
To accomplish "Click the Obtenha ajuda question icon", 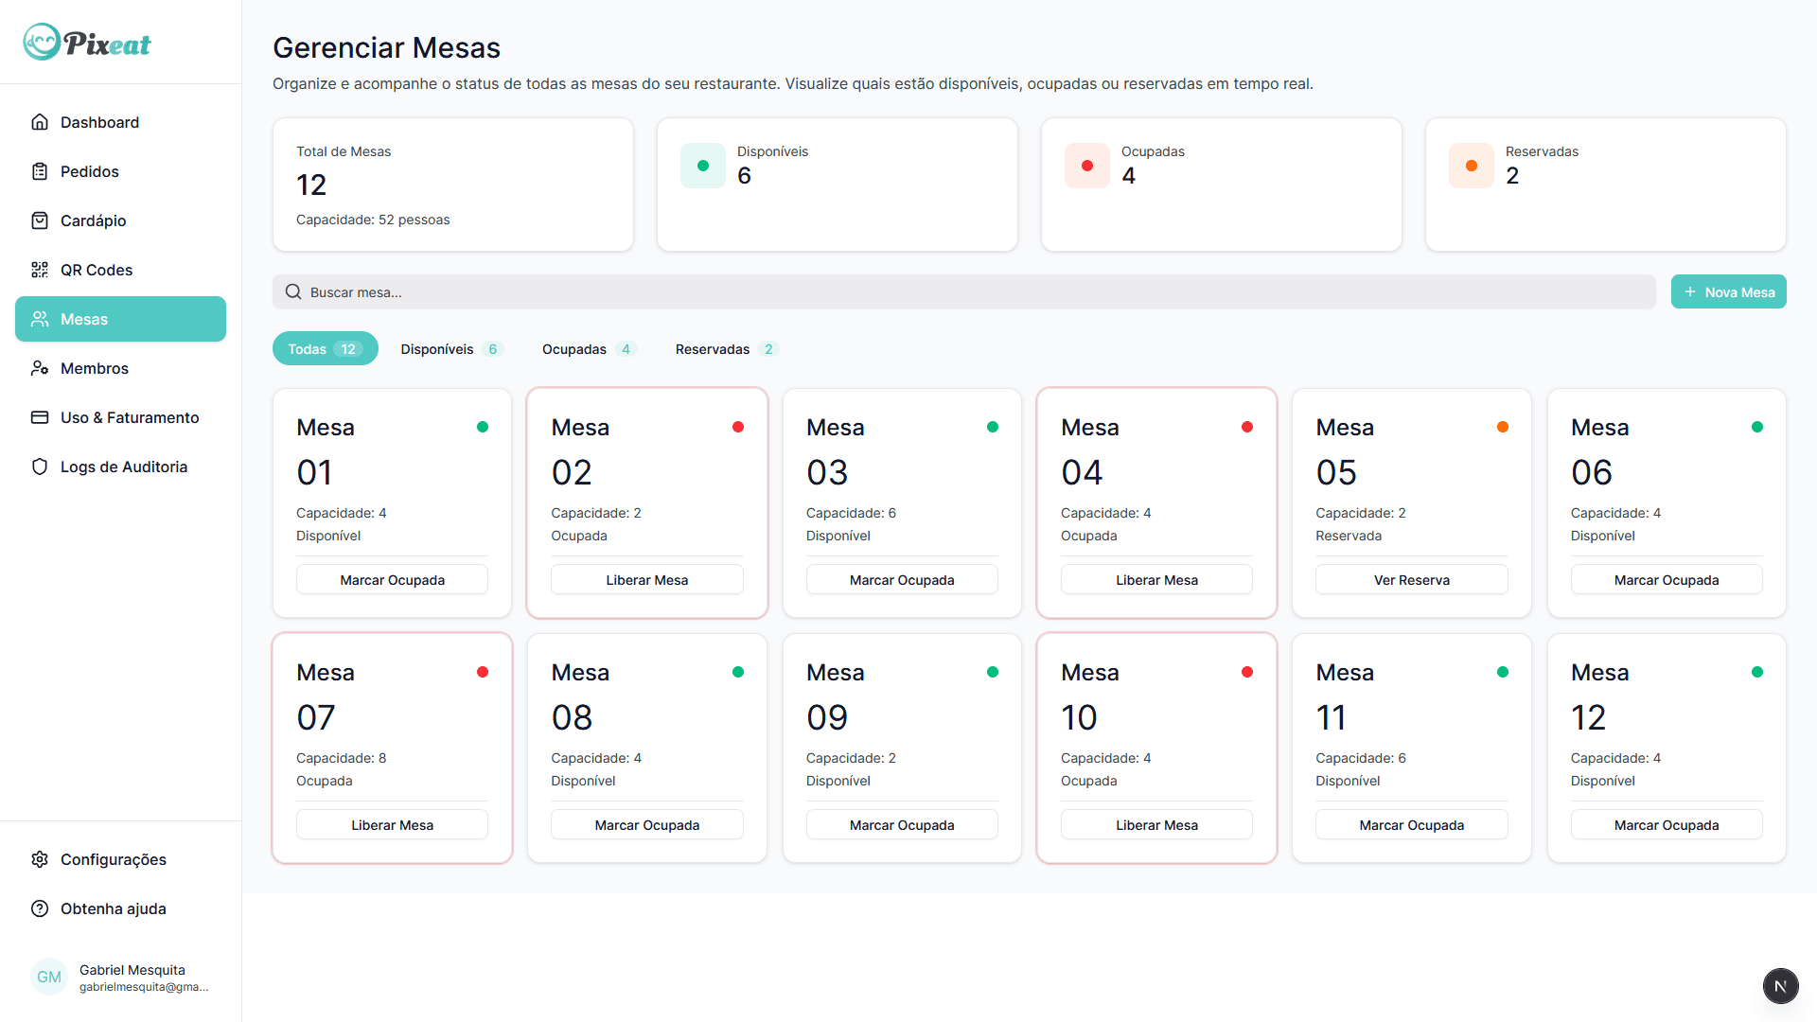I will 40,908.
